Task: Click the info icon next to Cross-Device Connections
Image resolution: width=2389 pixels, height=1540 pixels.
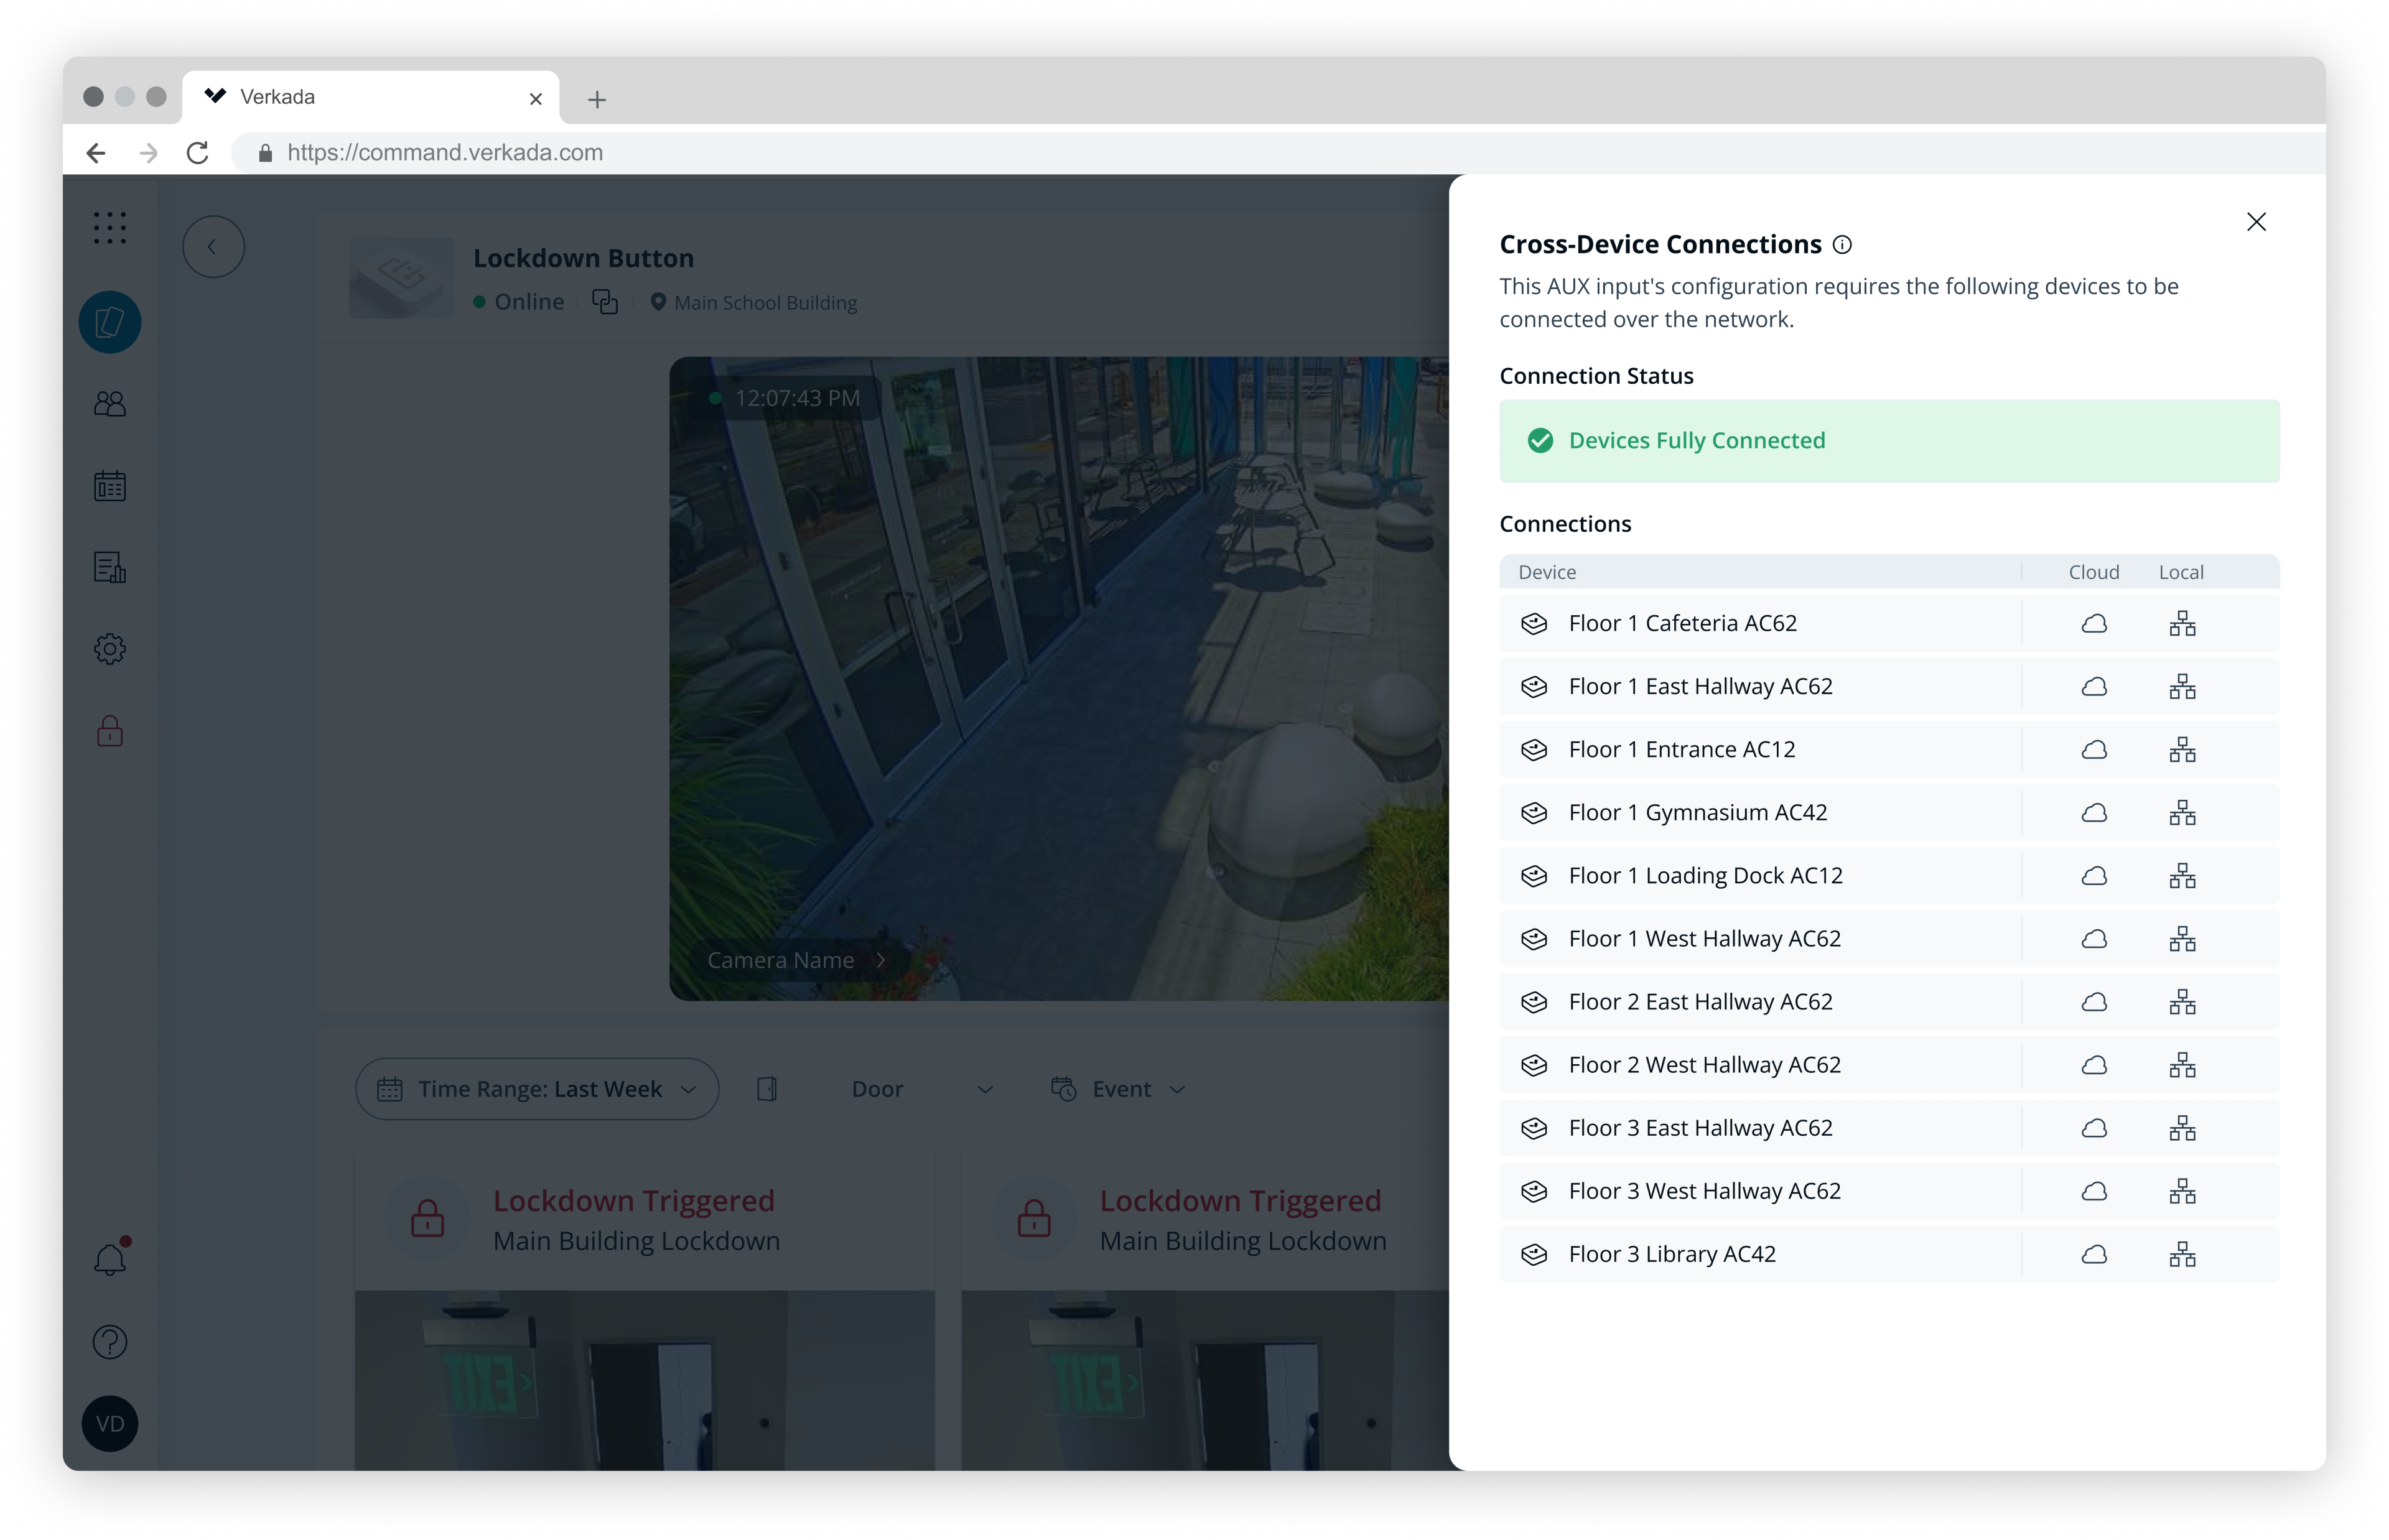Action: [1843, 244]
